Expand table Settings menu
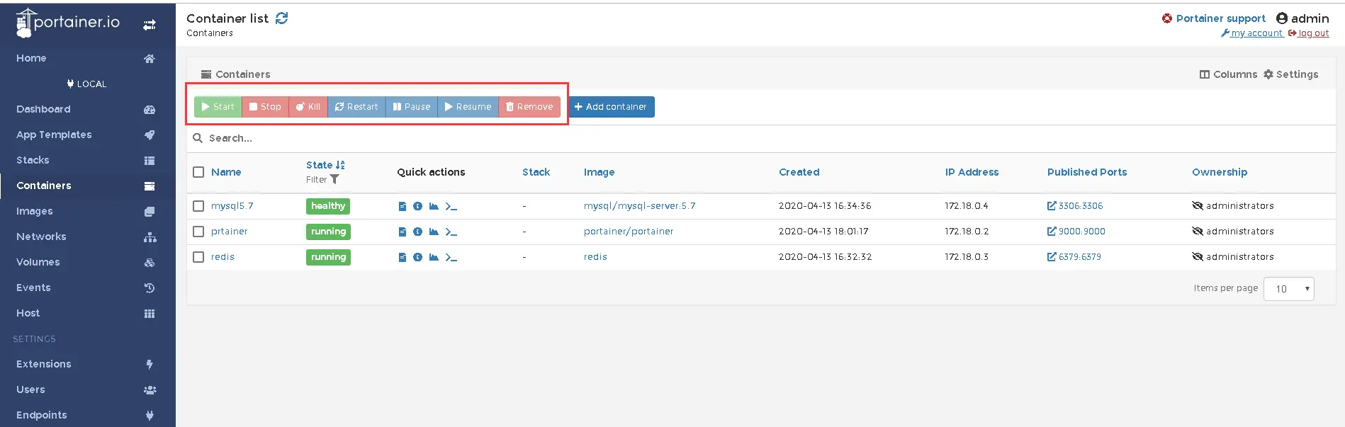Image resolution: width=1345 pixels, height=427 pixels. pyautogui.click(x=1290, y=74)
